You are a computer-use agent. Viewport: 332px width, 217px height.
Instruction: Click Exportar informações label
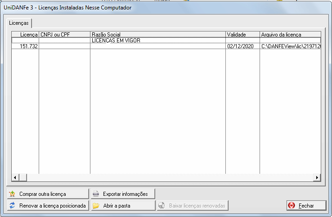pyautogui.click(x=126, y=194)
